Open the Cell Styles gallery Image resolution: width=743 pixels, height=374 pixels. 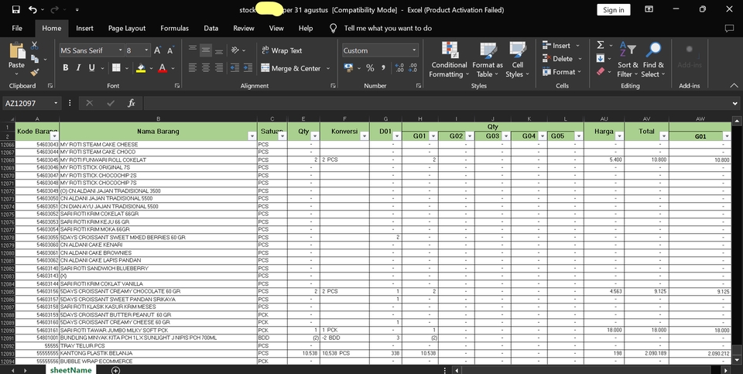point(517,60)
